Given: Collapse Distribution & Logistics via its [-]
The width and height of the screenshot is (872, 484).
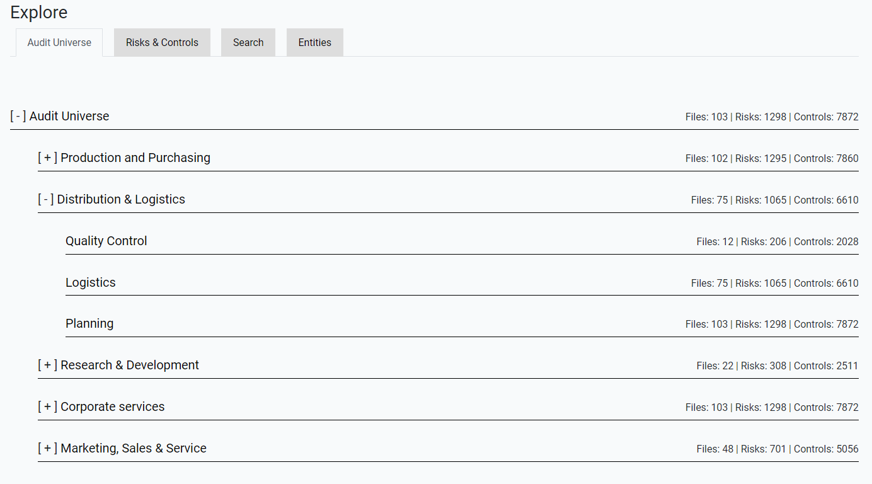Looking at the screenshot, I should pos(46,200).
